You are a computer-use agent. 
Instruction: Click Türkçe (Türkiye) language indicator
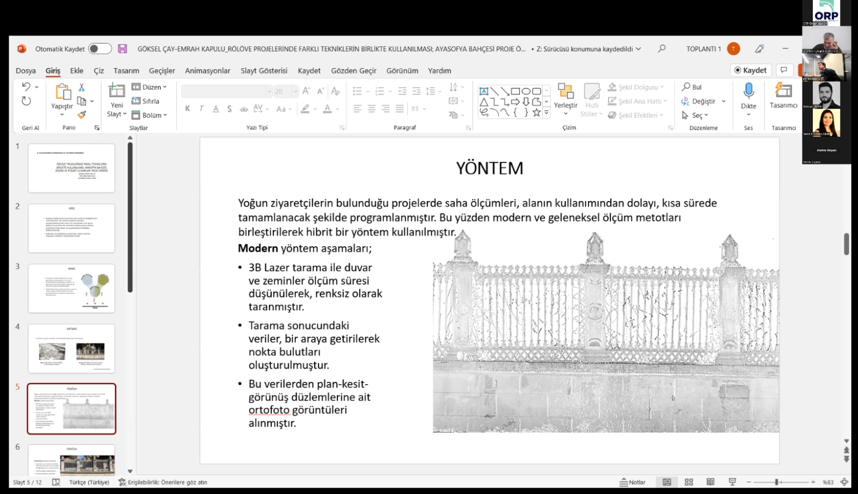[89, 482]
